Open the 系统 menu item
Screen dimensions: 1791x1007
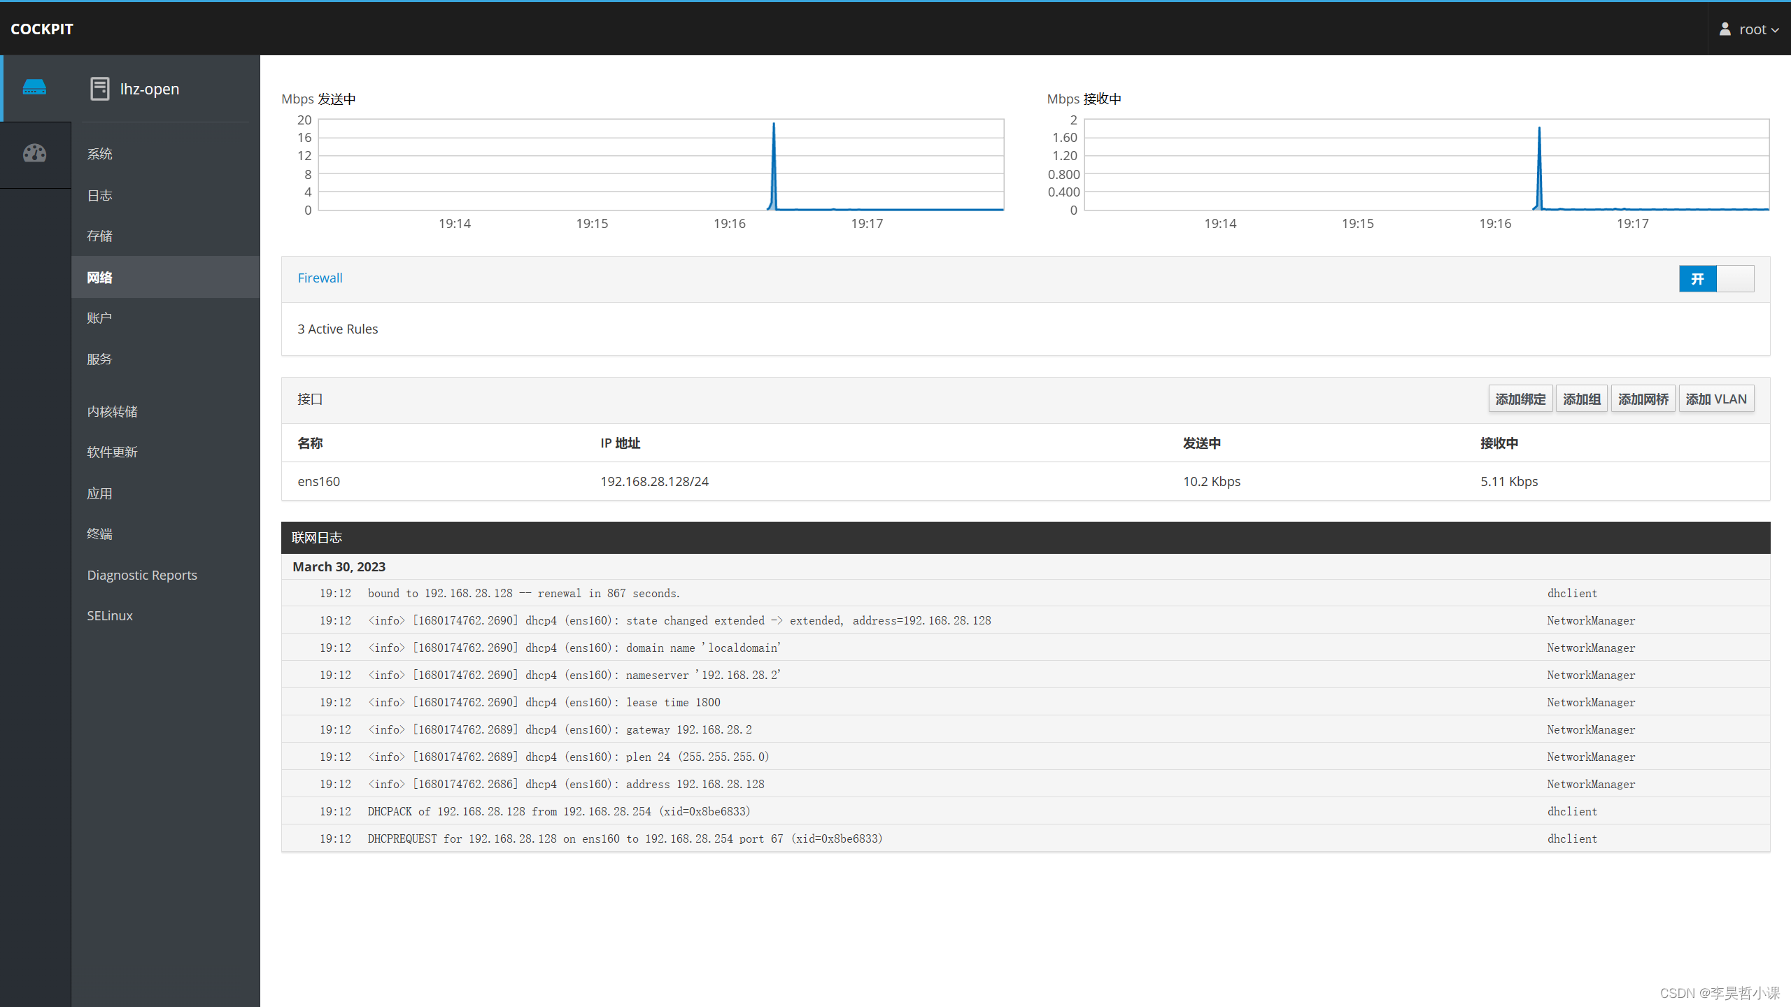[x=99, y=154]
